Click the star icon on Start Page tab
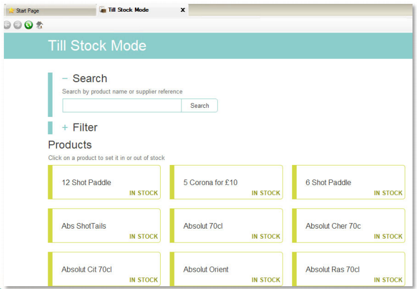Viewport: 417px width, 289px height. pyautogui.click(x=11, y=11)
